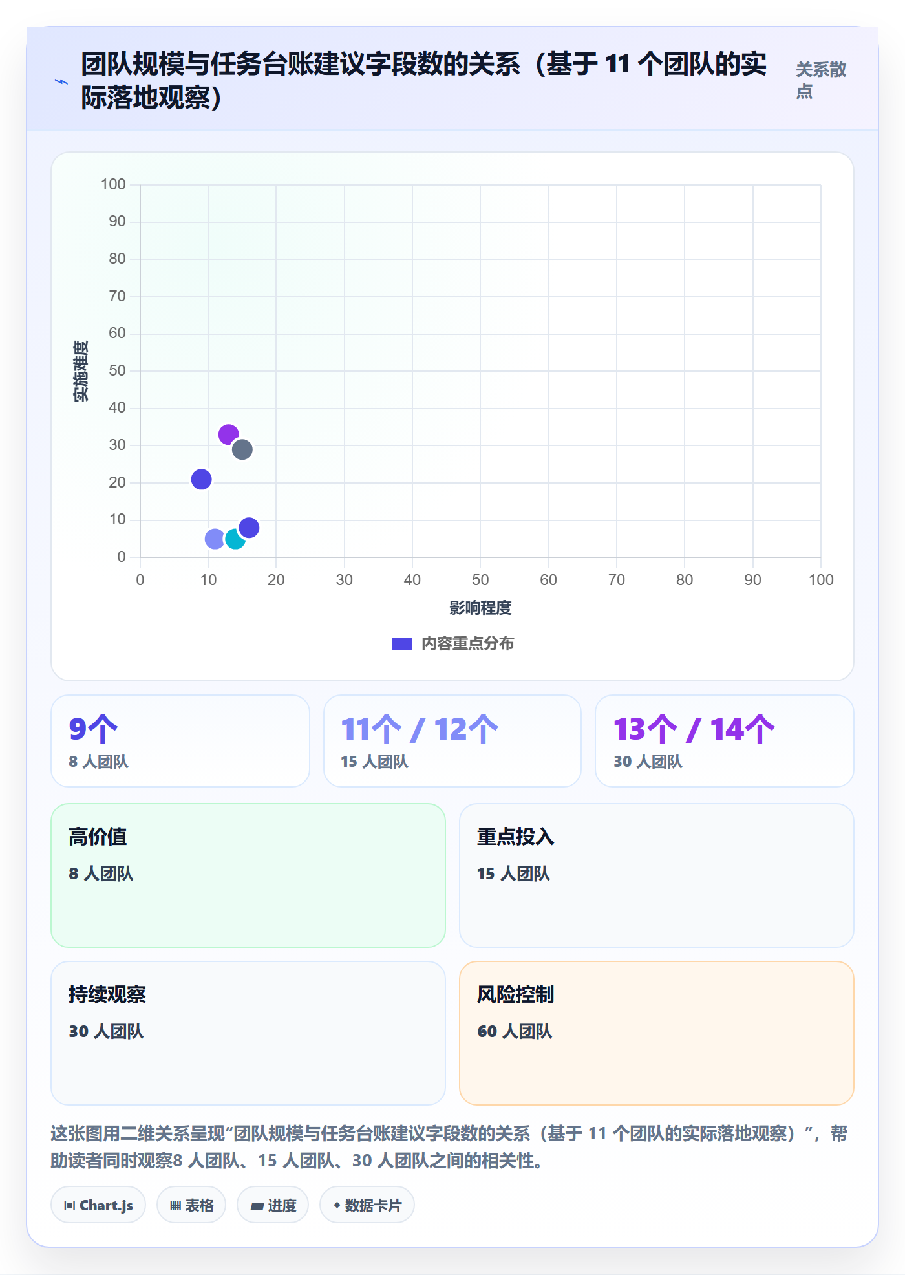This screenshot has width=905, height=1275.
Task: Click the dark blue point at impact 16
Action: pos(249,528)
